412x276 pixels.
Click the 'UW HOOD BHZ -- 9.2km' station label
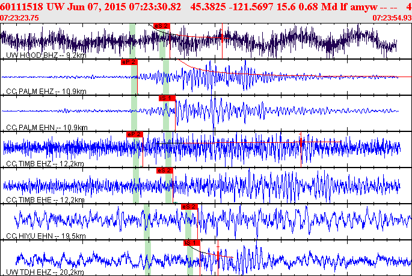46,55
